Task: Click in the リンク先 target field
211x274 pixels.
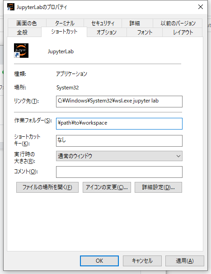Action: tap(119, 102)
